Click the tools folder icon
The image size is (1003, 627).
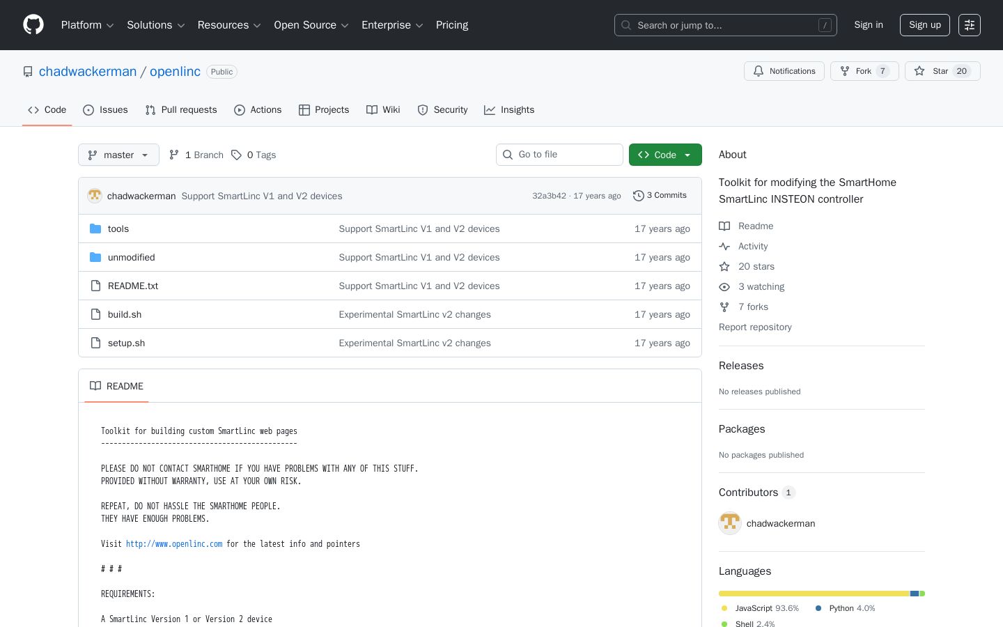[95, 229]
